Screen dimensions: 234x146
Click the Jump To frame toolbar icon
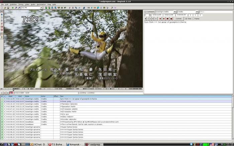coord(13,8)
